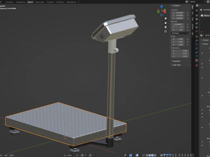Collapse the Transform panel

coord(175,6)
